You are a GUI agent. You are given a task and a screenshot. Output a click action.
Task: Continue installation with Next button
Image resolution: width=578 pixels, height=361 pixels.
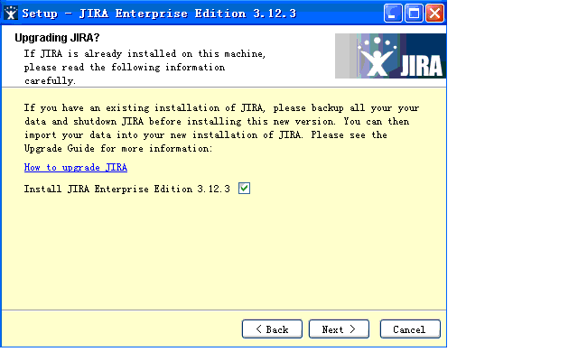pyautogui.click(x=339, y=329)
